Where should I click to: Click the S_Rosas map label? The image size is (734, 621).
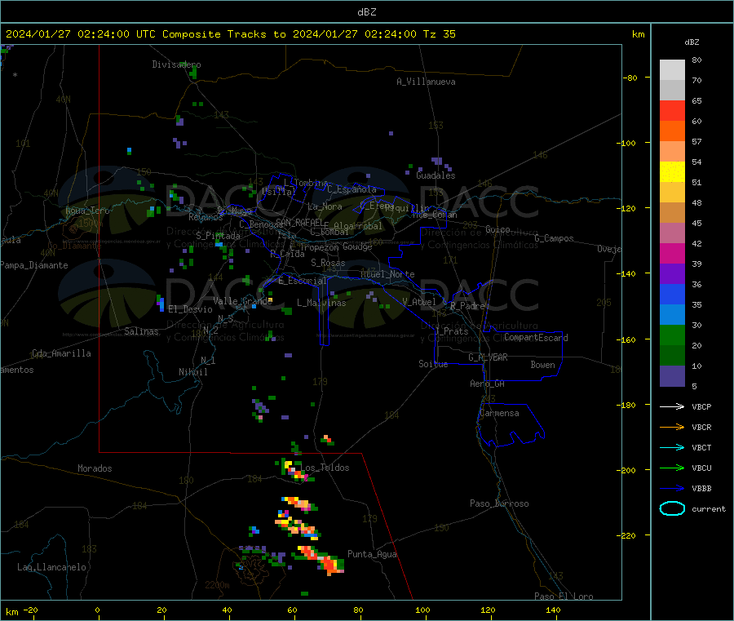pyautogui.click(x=328, y=263)
